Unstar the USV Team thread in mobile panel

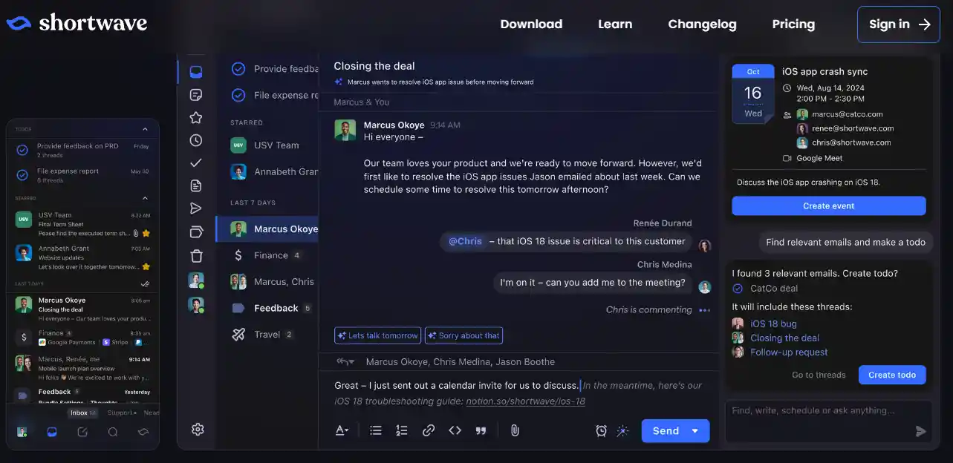[146, 232]
